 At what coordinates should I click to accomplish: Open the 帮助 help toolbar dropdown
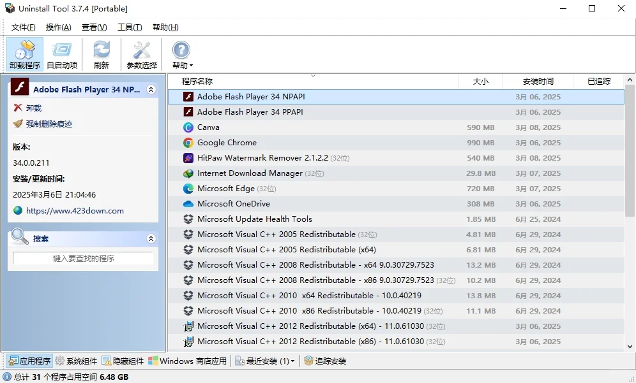[x=182, y=55]
